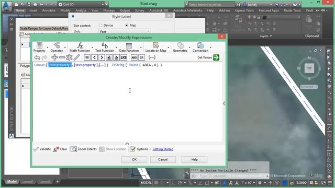
Task: Expand the Property dropdown arrow
Action: 48,48
